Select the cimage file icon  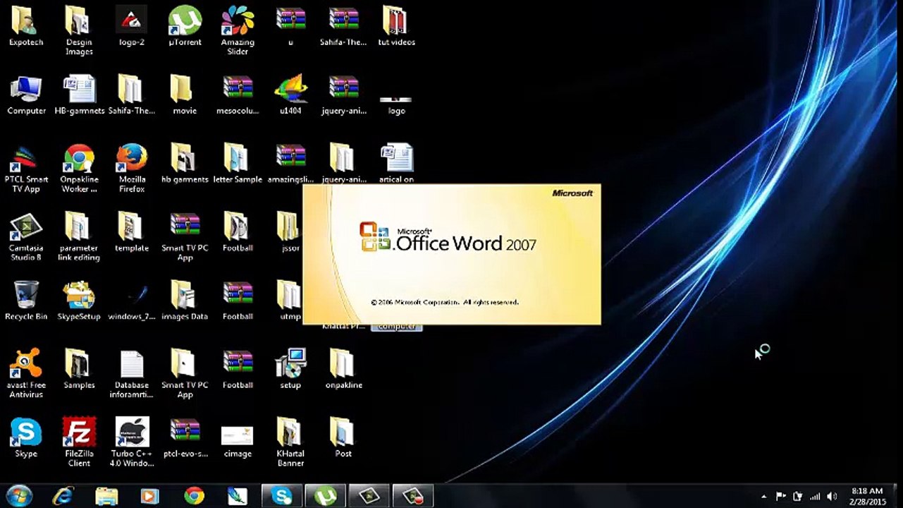[x=238, y=442]
